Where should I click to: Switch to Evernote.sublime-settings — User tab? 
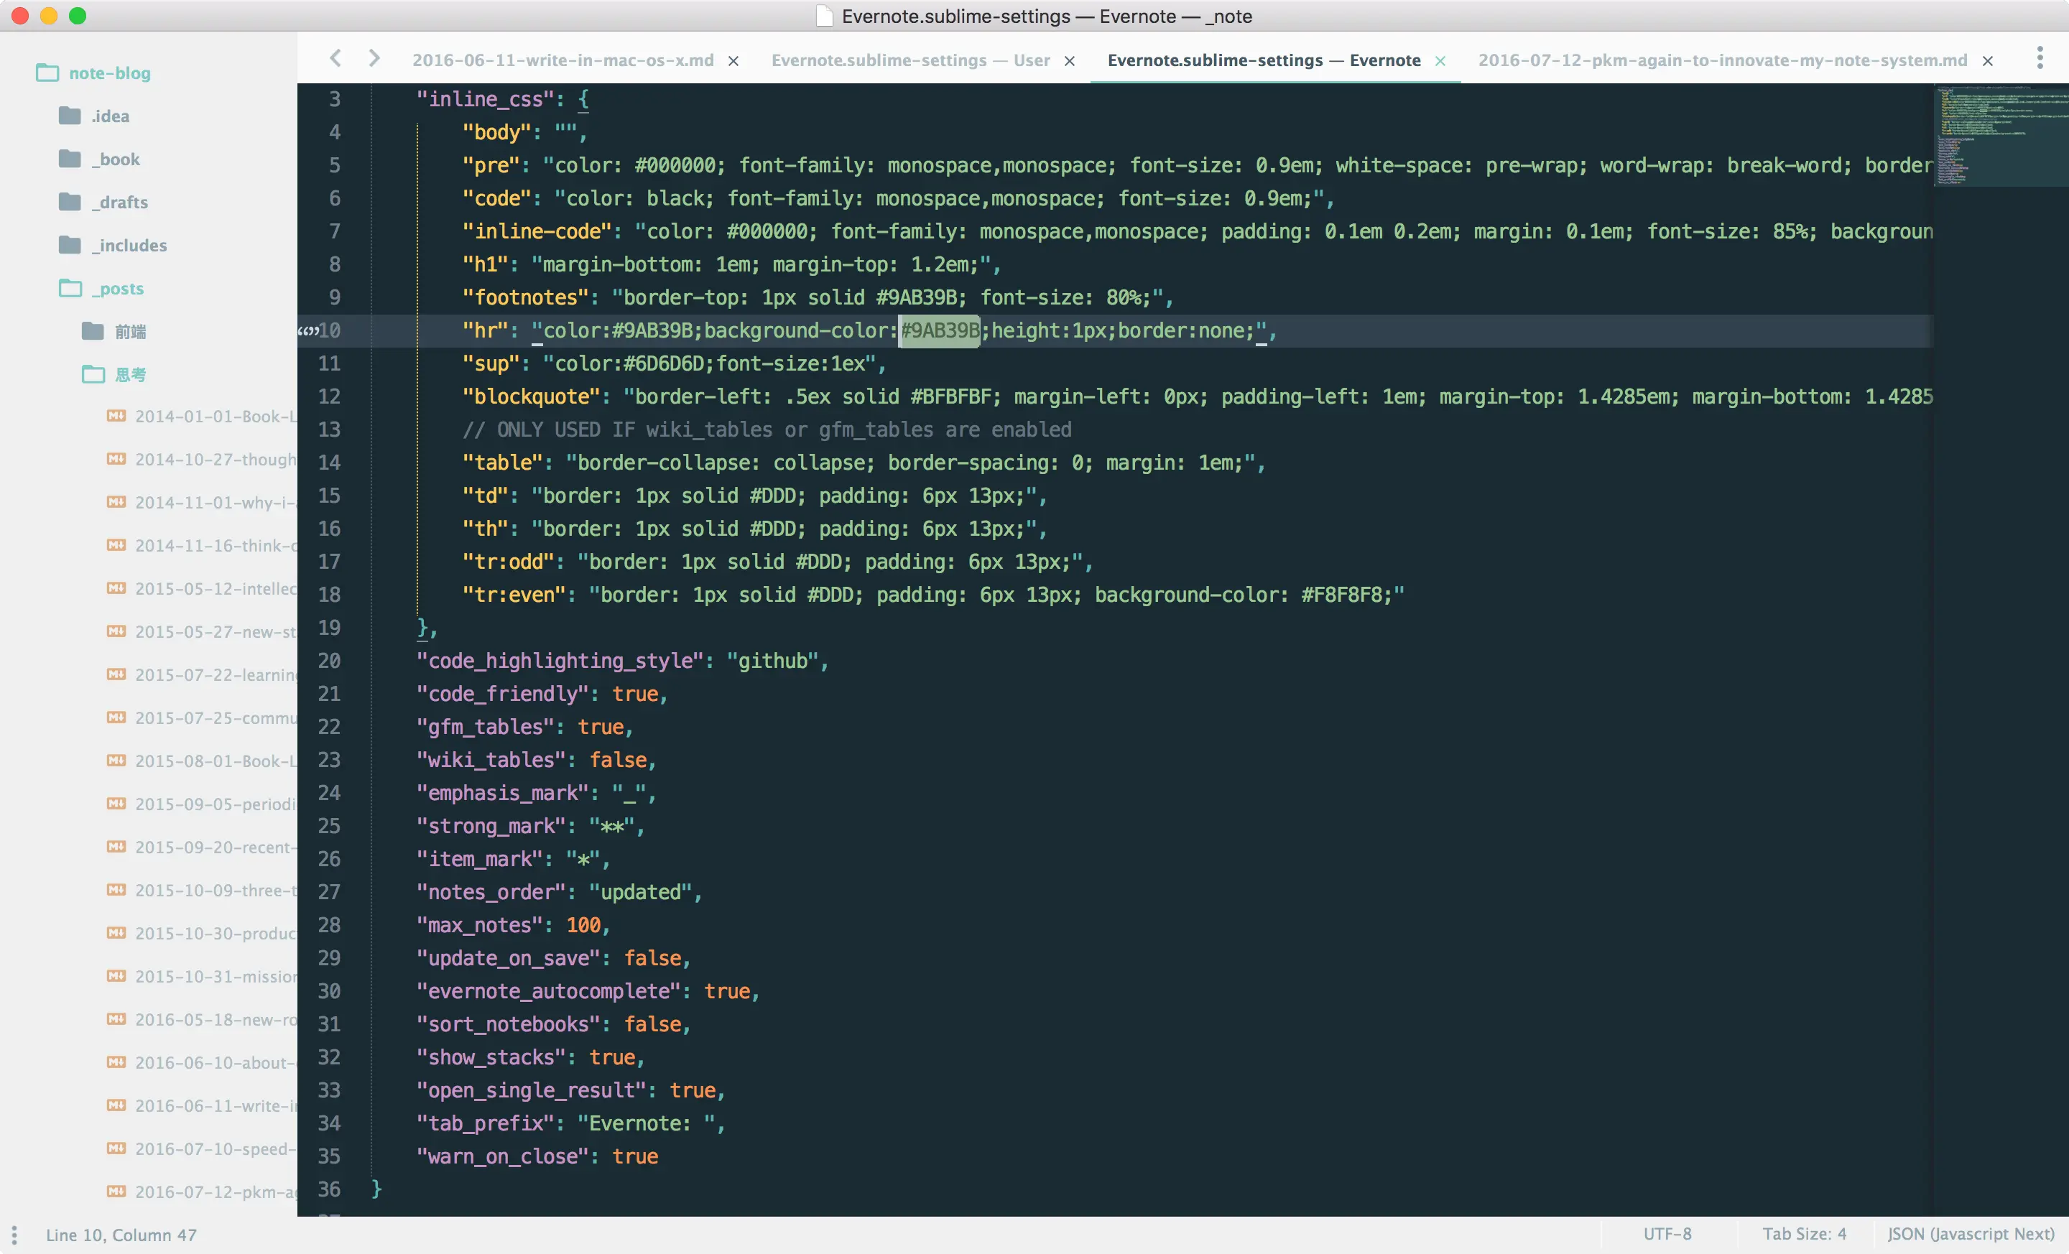[x=910, y=60]
